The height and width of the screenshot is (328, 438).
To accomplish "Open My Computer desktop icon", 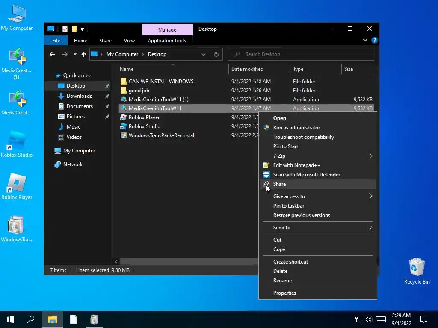I will [17, 18].
